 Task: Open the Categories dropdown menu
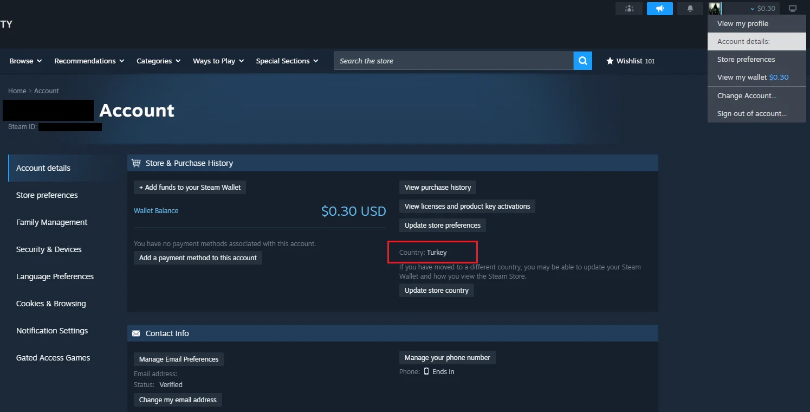click(x=158, y=61)
